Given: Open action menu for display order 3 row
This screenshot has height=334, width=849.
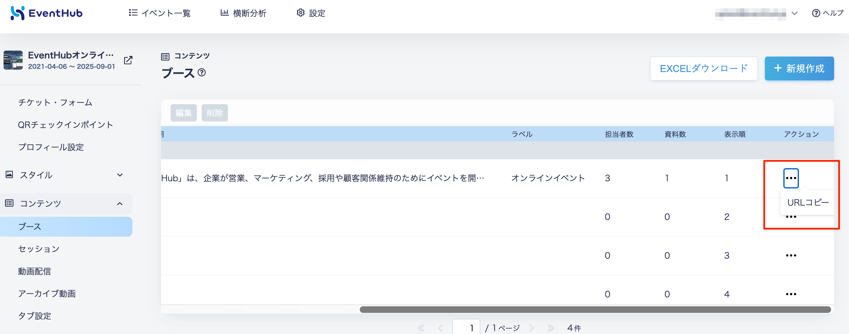Looking at the screenshot, I should [x=791, y=255].
